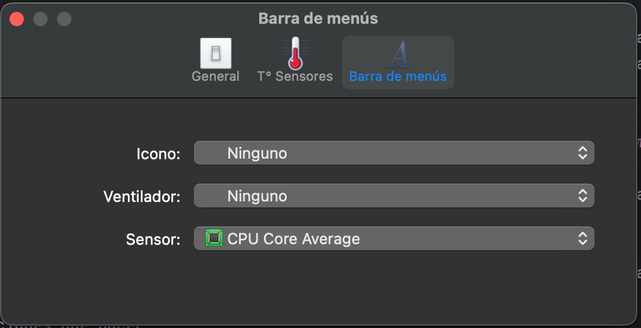The width and height of the screenshot is (641, 328).
Task: Click the Ventilador: field label
Action: tap(142, 197)
